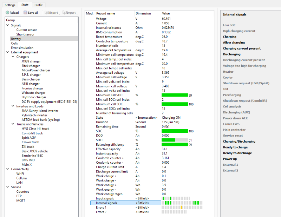The height and width of the screenshot is (217, 281).
Task: Click the Record name column header
Action: 106,13
